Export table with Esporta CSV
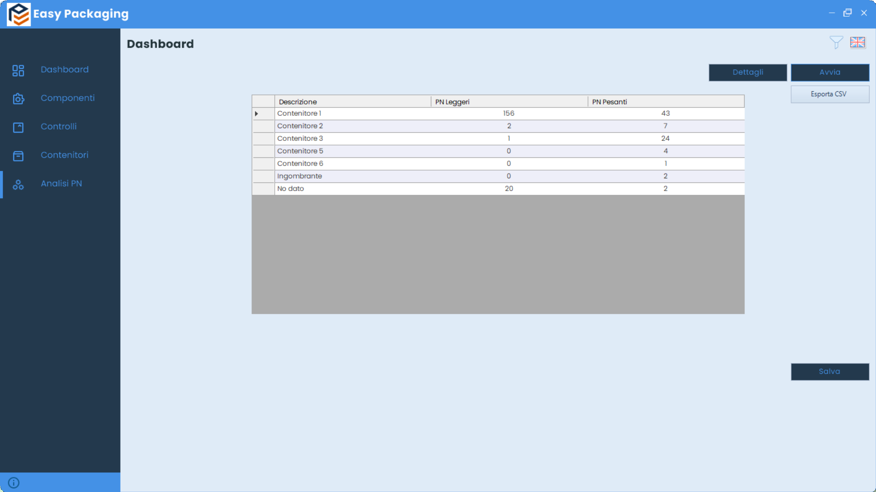This screenshot has width=876, height=492. coord(829,94)
